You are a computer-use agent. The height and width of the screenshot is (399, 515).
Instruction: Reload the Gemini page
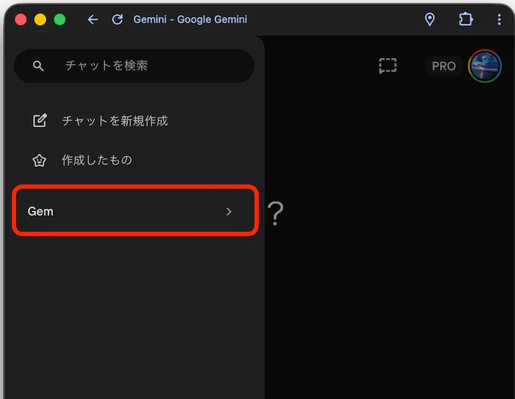(x=117, y=19)
